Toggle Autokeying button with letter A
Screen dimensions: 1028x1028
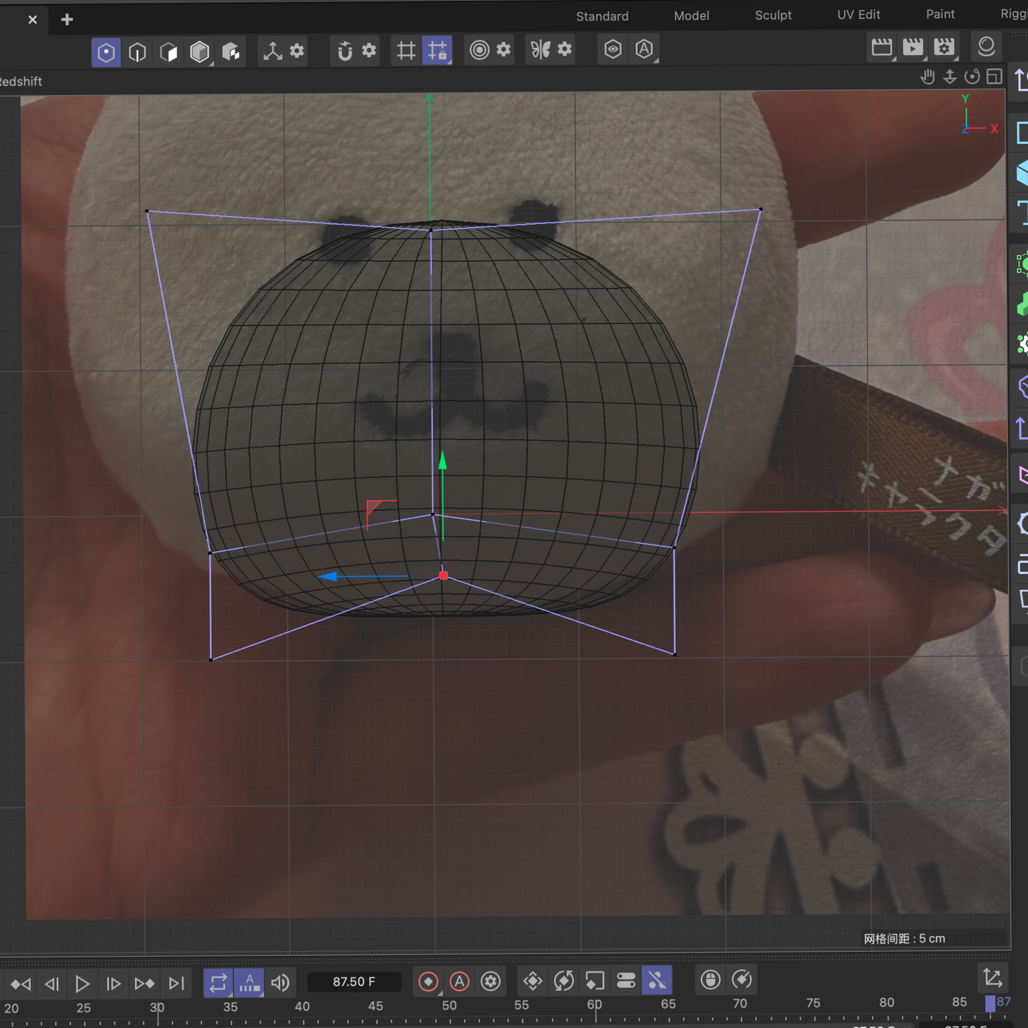[x=460, y=982]
